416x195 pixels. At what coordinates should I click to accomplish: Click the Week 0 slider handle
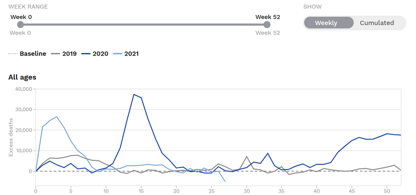pos(20,25)
